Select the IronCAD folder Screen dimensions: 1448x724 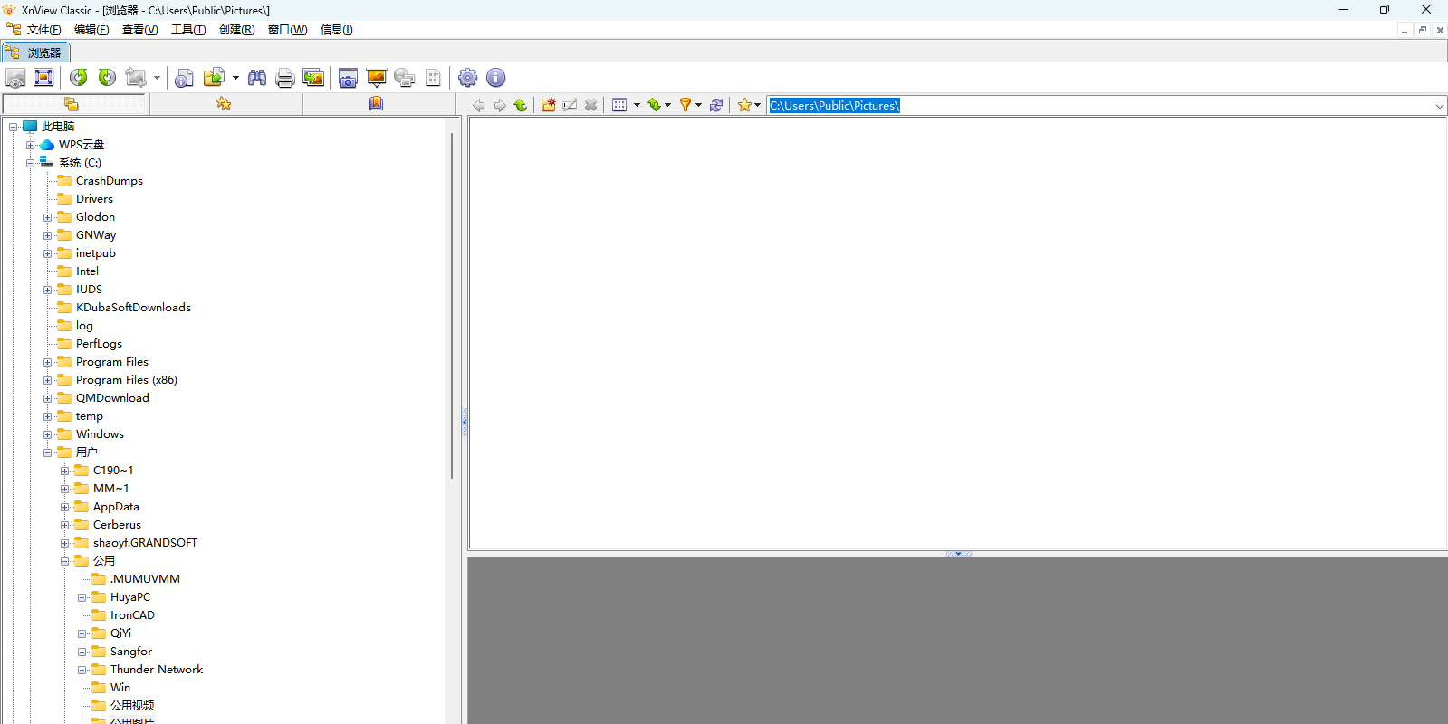(x=132, y=615)
